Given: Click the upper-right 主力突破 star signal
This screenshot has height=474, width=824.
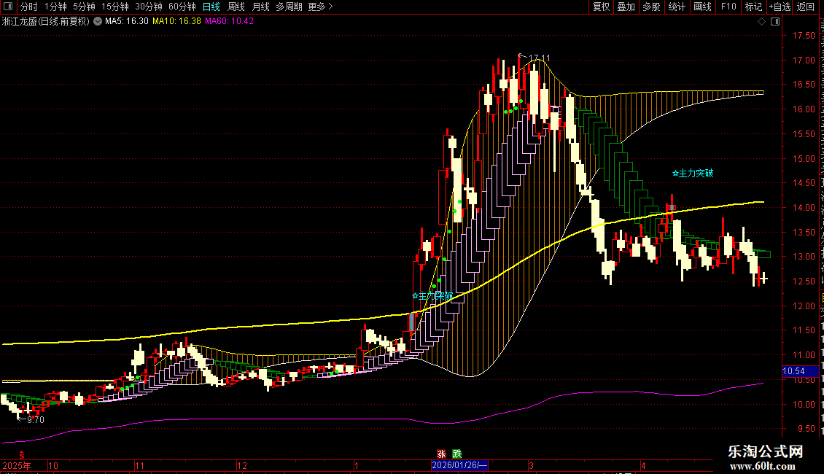Looking at the screenshot, I should pyautogui.click(x=693, y=173).
